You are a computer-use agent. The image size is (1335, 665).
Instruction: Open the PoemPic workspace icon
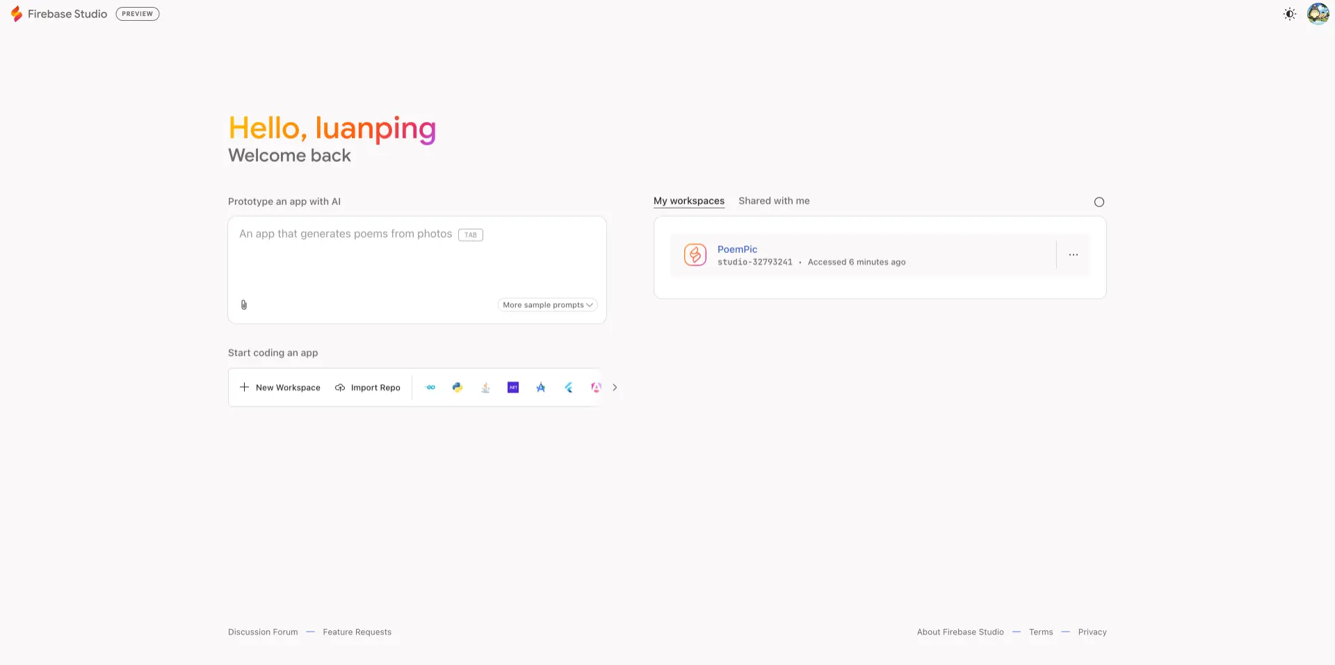(695, 254)
